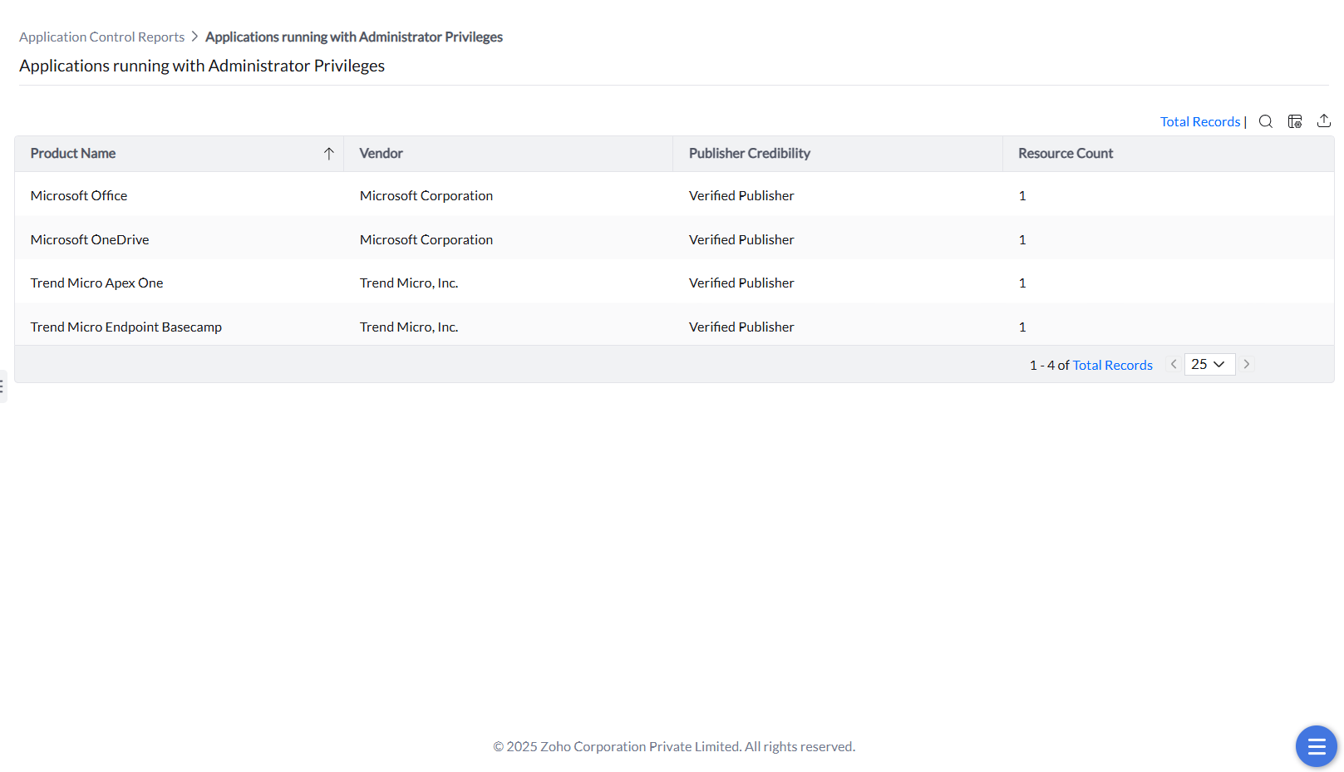Screen dimensions: 1344x772
Task: Select the Microsoft Office product cell
Action: tap(79, 195)
